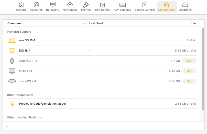Viewport: 207px width, 134px height.
Task: Click the Platform Support section heading
Action: point(19,32)
